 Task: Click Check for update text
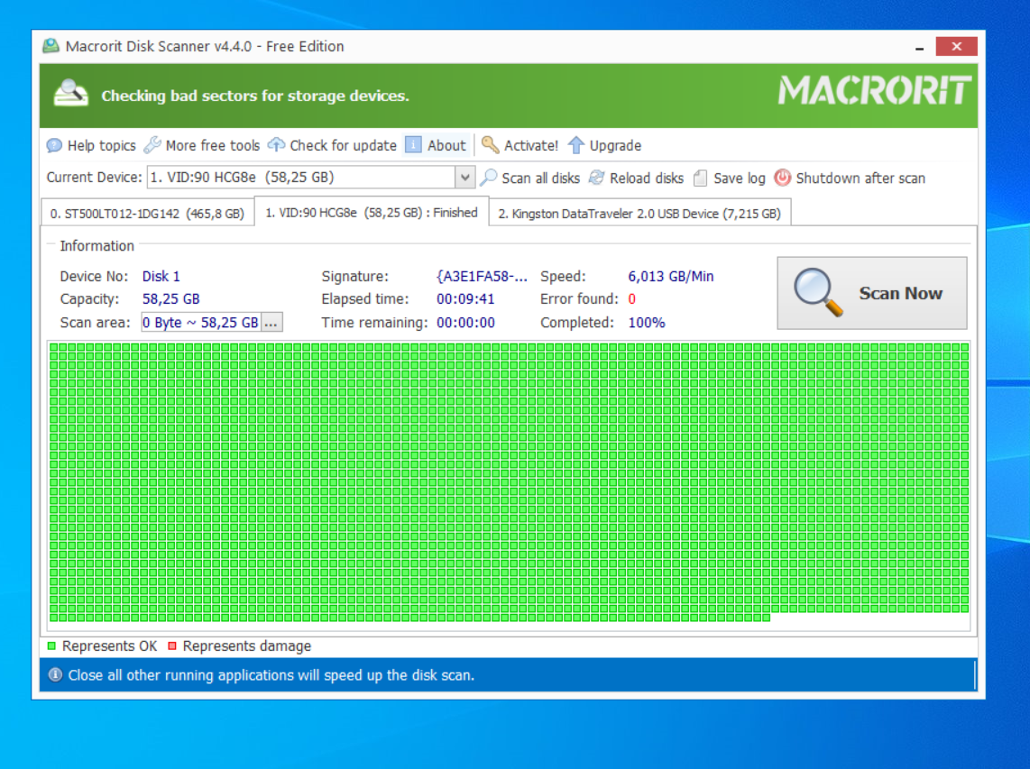(x=343, y=145)
